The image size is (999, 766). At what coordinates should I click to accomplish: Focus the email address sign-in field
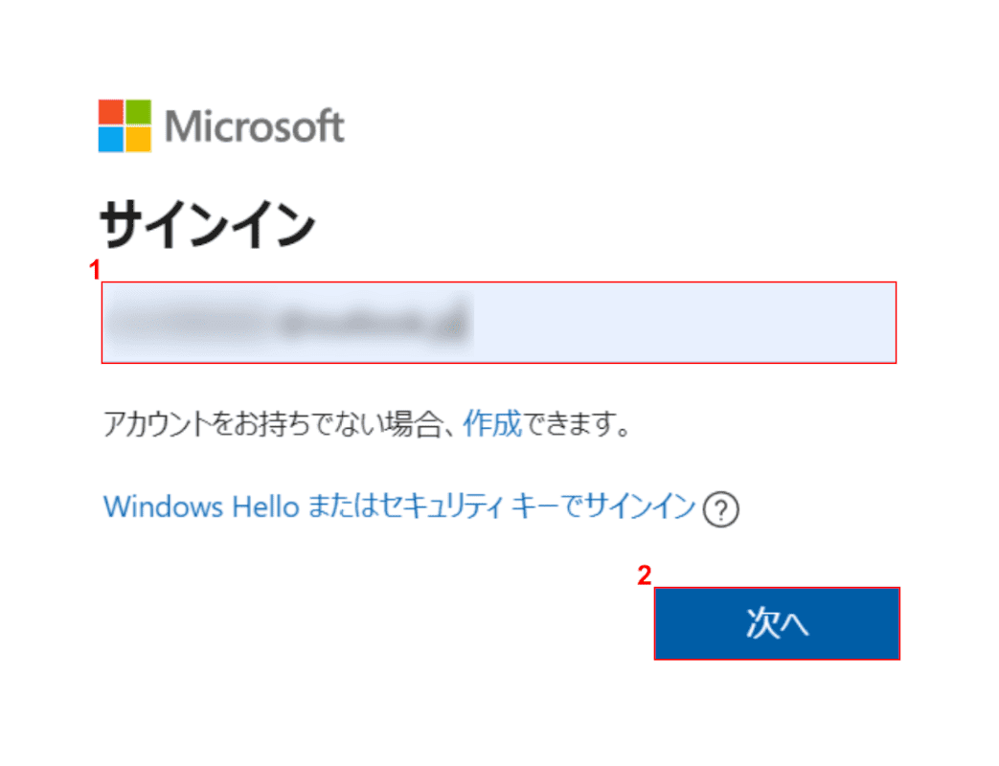(499, 323)
